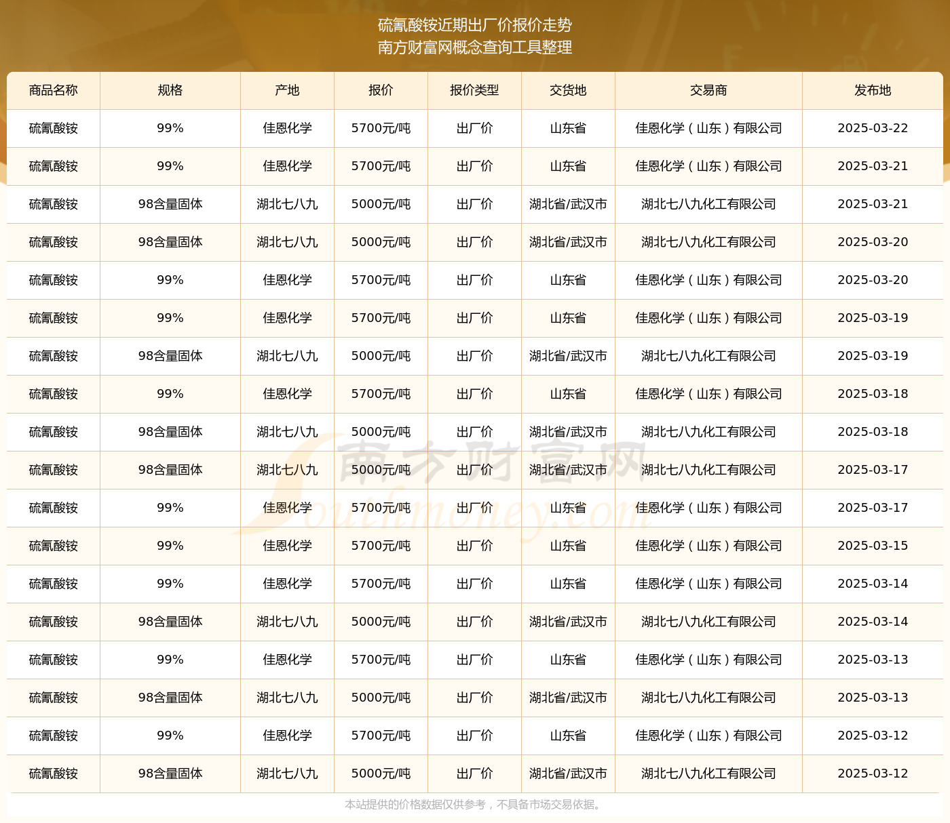Click 佳恩化学(山东)有限公司 in the 2025-03-15 row
950x823 pixels.
[708, 546]
